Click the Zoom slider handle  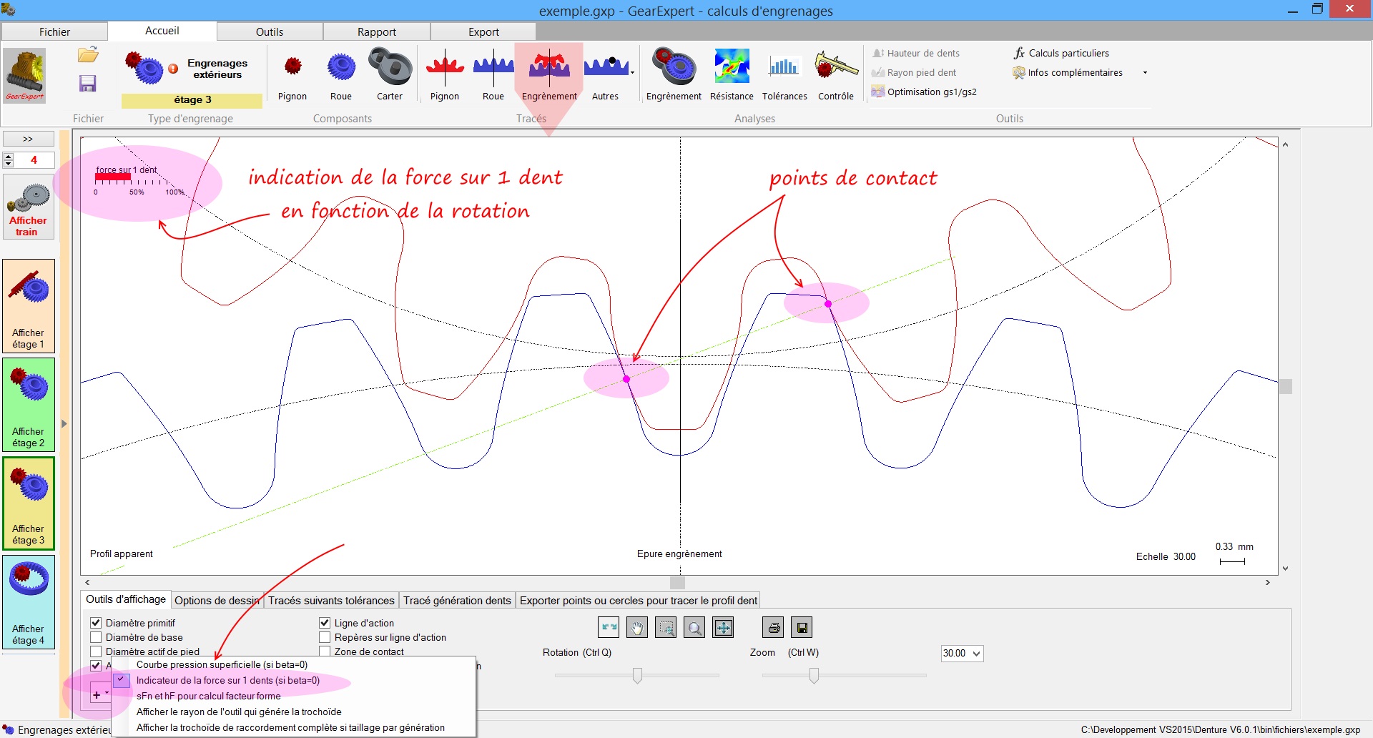(814, 675)
